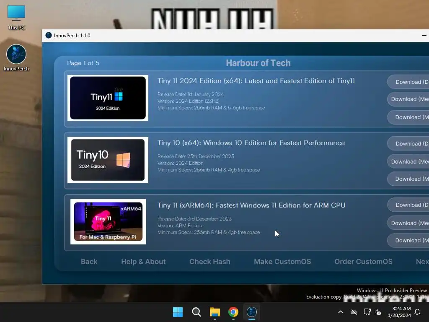Open network status tray icon
Image resolution: width=429 pixels, height=322 pixels.
367,312
